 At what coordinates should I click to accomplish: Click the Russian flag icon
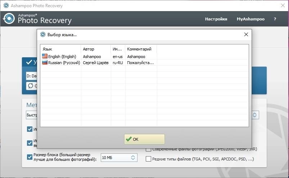(45, 62)
